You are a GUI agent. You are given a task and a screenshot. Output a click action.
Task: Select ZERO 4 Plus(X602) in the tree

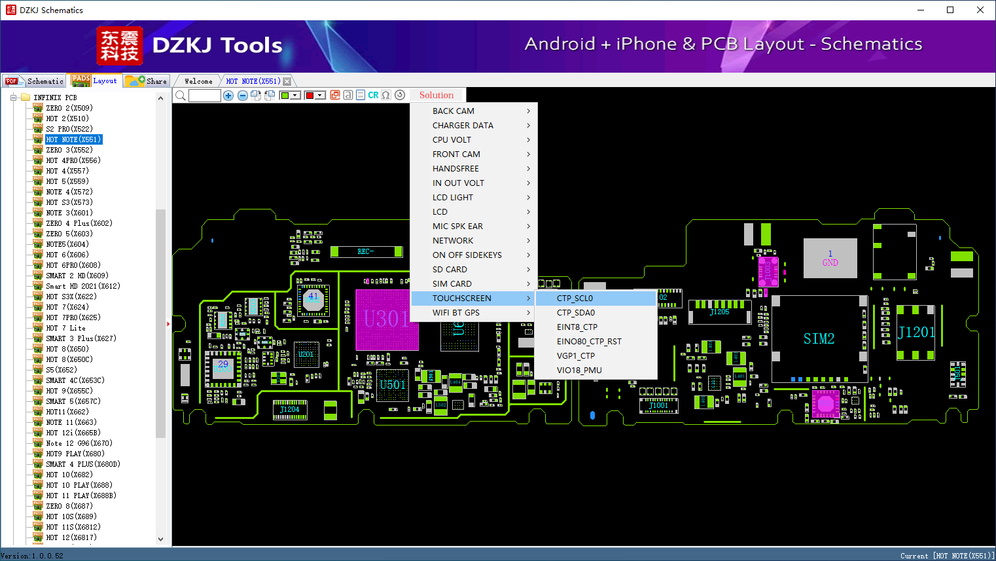click(79, 223)
